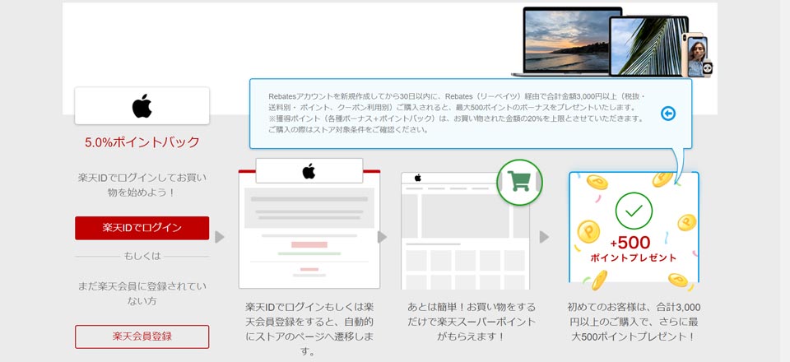The height and width of the screenshot is (362, 790).
Task: Click the Apple devices banner image
Action: [x=612, y=42]
